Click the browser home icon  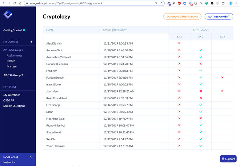20,3
